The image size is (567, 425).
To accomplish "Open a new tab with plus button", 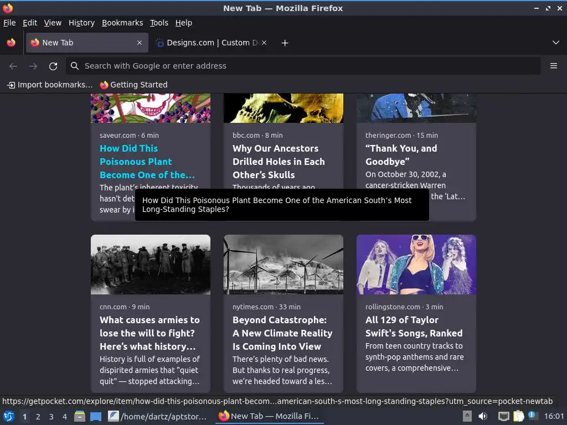I will [285, 43].
